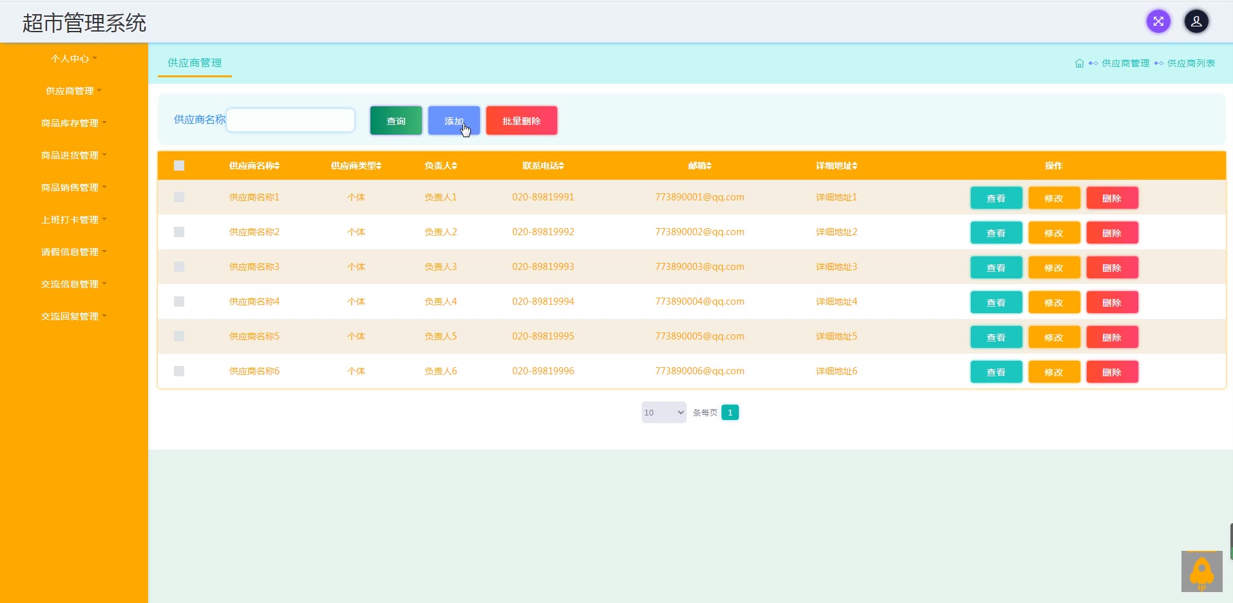Open the 上班打卡管理 sidebar menu
1233x603 pixels.
point(73,220)
